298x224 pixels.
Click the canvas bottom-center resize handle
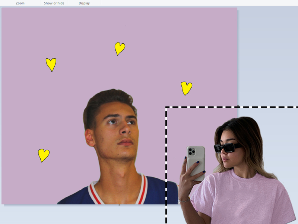click(x=119, y=205)
